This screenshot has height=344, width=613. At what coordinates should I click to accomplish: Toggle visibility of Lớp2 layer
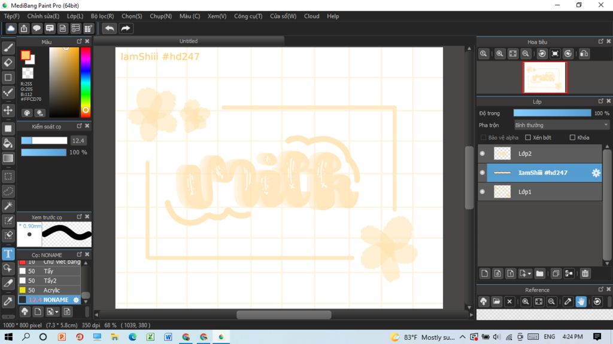pyautogui.click(x=482, y=153)
